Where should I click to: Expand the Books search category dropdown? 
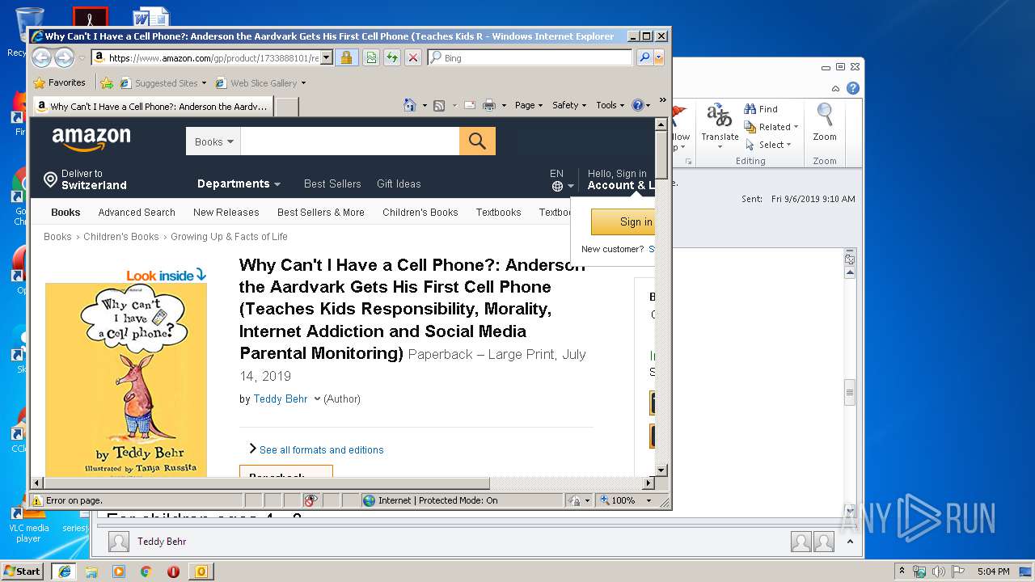[213, 141]
